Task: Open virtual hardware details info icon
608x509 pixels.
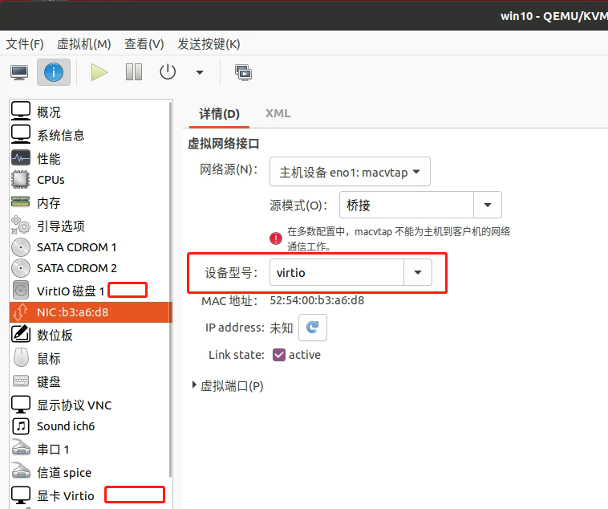Action: [x=53, y=72]
